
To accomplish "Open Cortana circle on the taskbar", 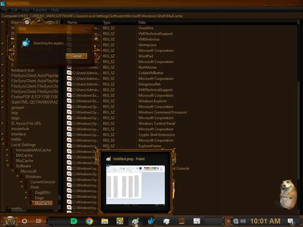I will pyautogui.click(x=25, y=221).
